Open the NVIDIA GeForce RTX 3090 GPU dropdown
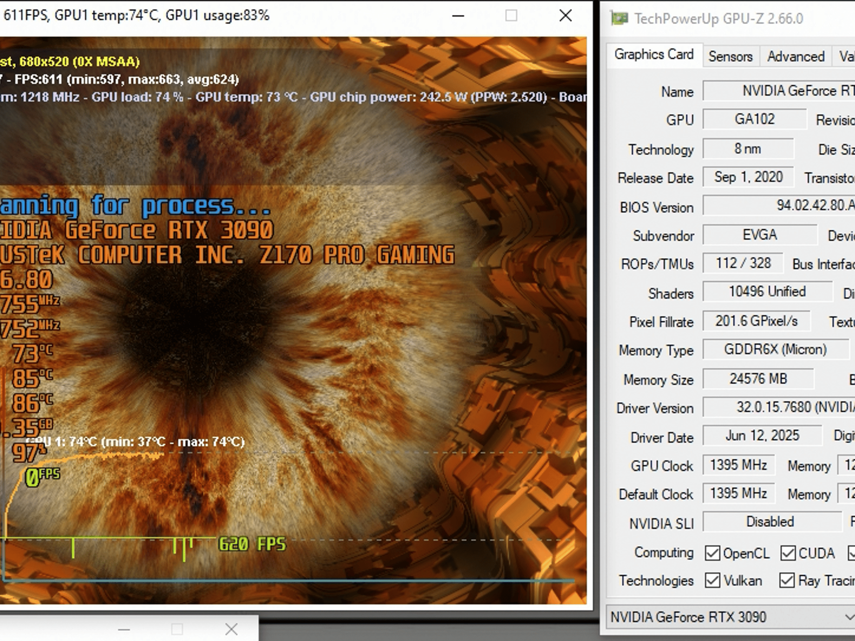 (x=730, y=617)
